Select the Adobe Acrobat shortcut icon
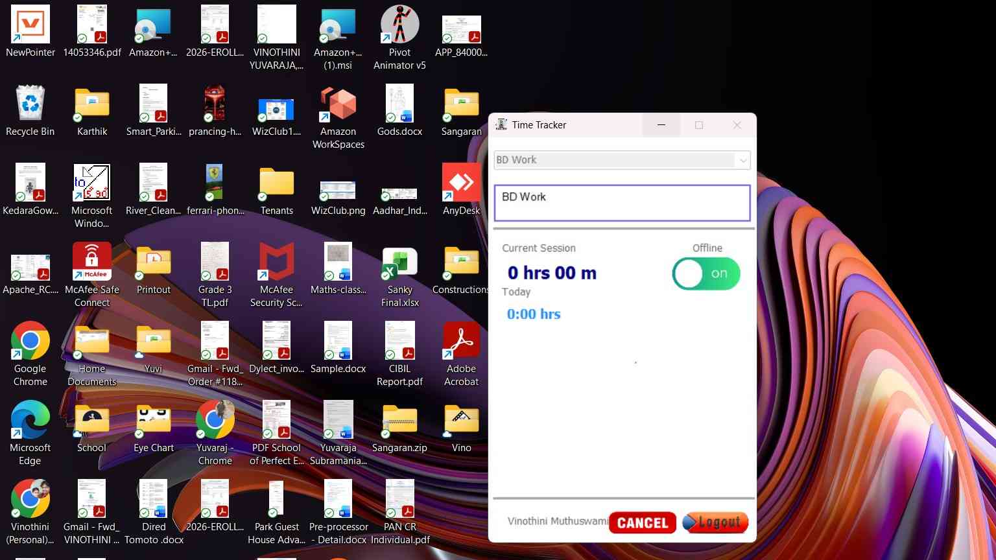 (461, 354)
